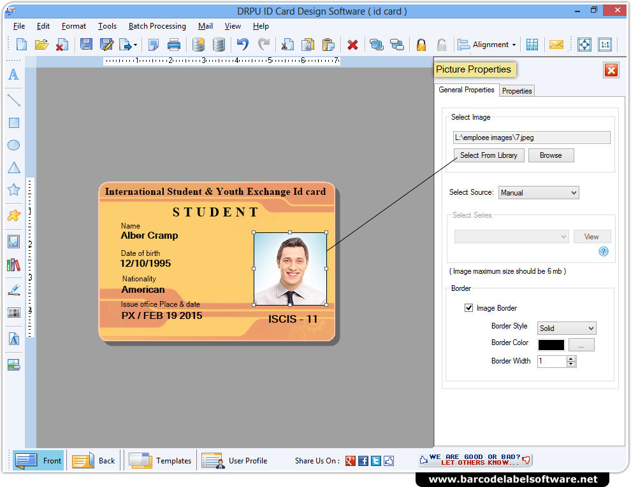Select the Barcode tool from the left toolbar
631x487 pixels.
[x=13, y=312]
